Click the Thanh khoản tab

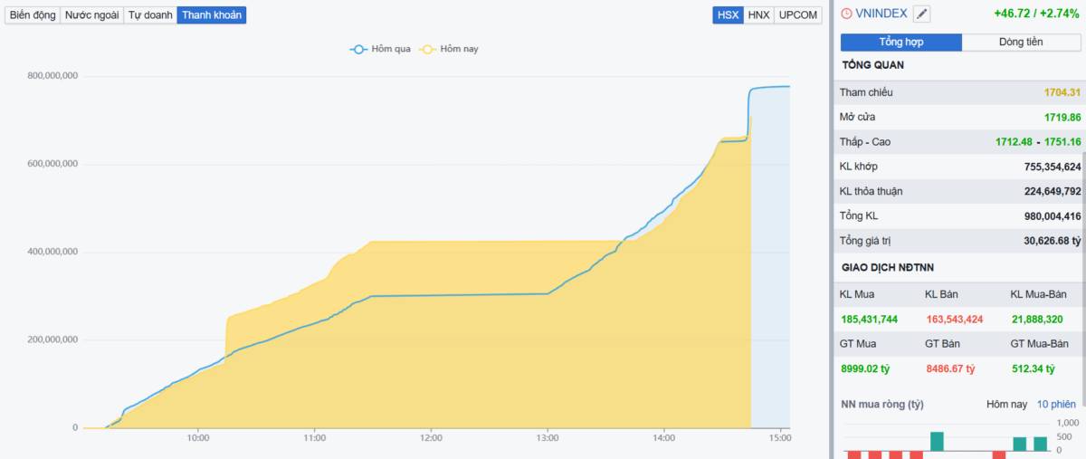[x=211, y=15]
